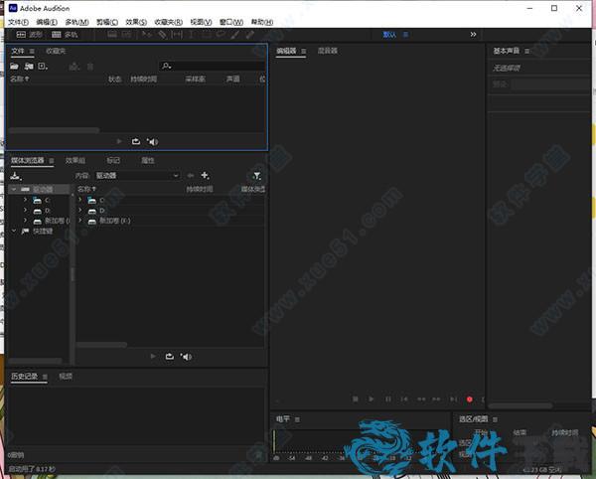This screenshot has width=596, height=479.
Task: Toggle auto-play speaker in 文件 panel
Action: tap(152, 142)
